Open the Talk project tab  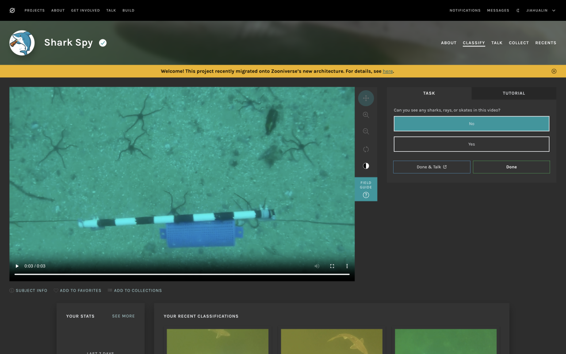tap(497, 43)
